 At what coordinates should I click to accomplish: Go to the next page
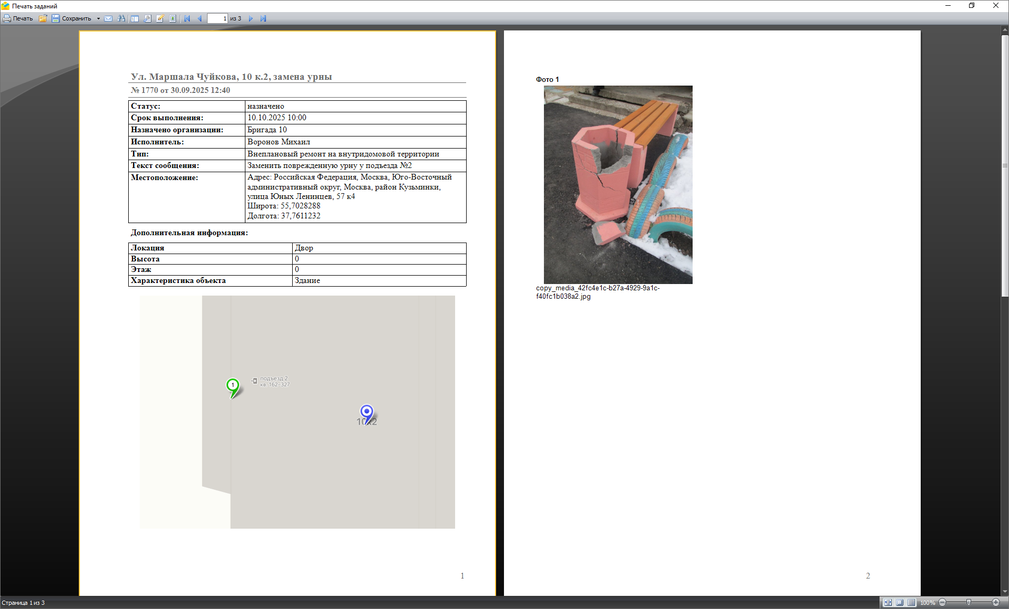pos(251,18)
